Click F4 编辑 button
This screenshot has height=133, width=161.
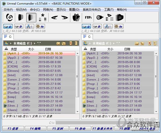click(x=35, y=128)
